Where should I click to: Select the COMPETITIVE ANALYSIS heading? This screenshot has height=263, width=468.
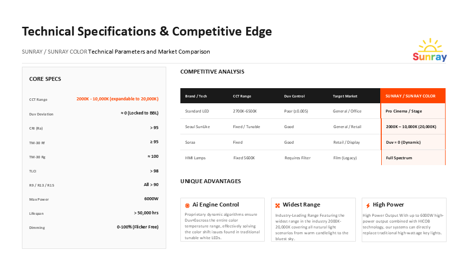tap(212, 72)
